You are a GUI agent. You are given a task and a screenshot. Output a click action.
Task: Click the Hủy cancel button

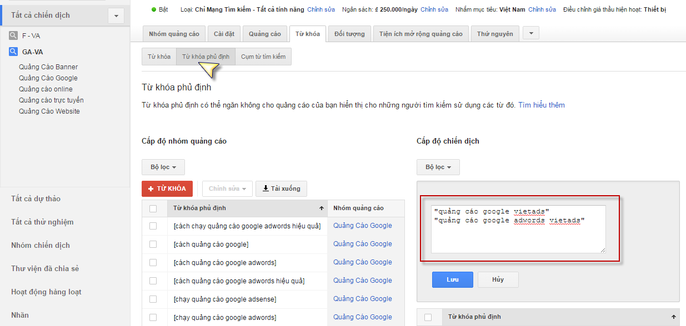(x=498, y=279)
